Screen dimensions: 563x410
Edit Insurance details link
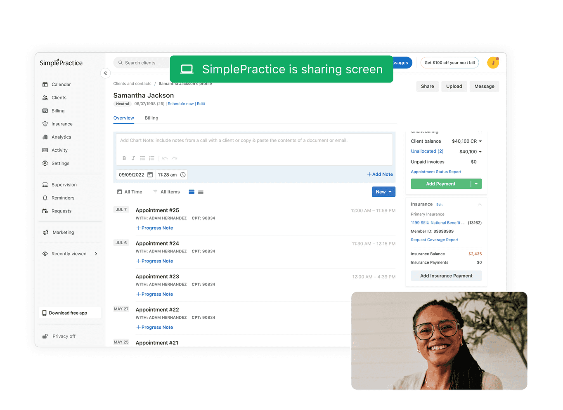(439, 205)
